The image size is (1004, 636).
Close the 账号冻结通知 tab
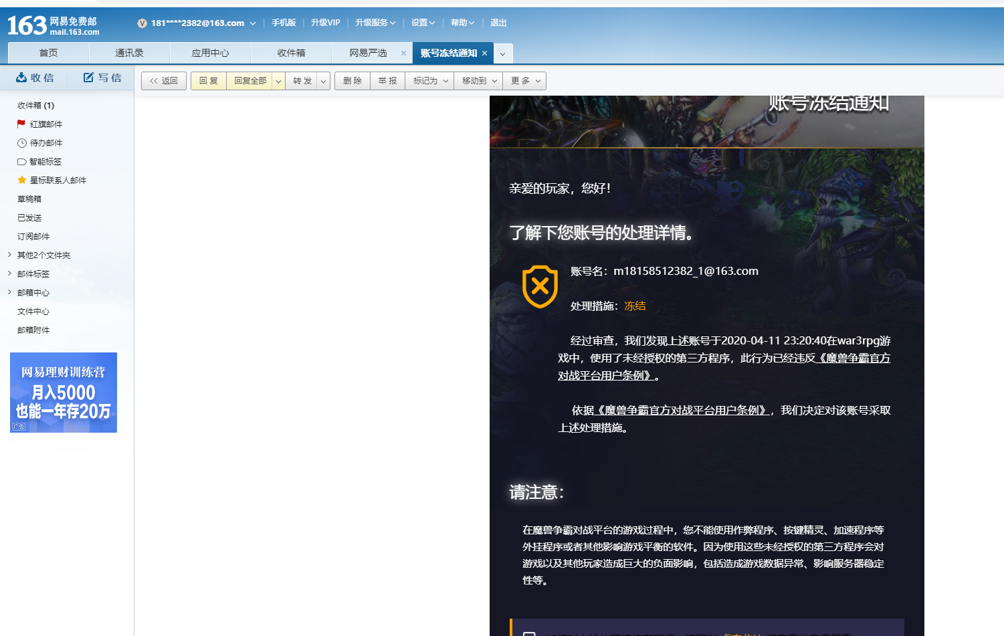click(x=484, y=54)
